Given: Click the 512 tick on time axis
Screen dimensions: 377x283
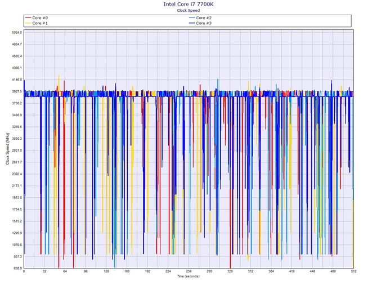Looking at the screenshot, I should pos(354,271).
